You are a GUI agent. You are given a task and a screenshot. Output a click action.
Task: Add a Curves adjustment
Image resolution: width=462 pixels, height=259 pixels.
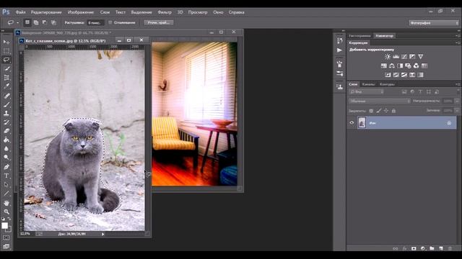point(404,56)
